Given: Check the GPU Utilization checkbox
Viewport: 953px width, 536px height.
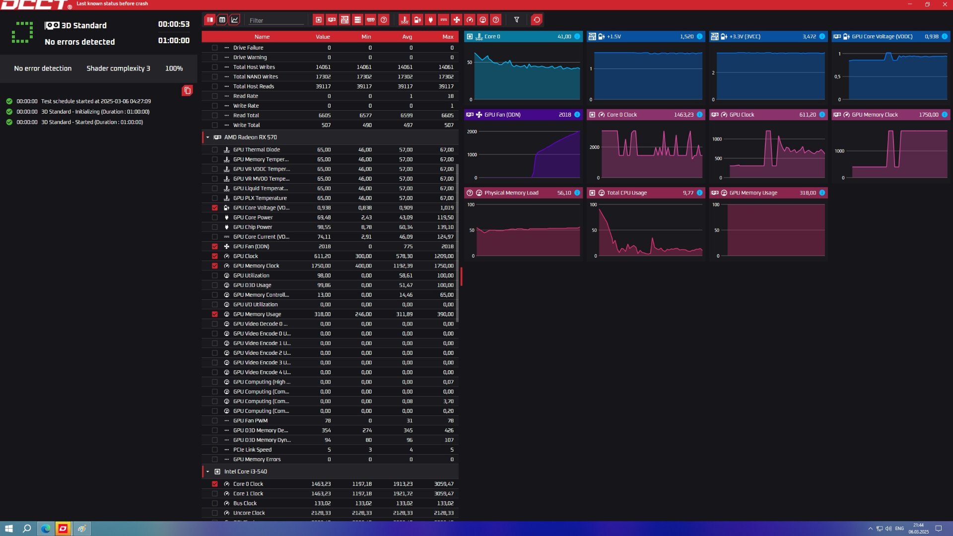Looking at the screenshot, I should point(215,275).
